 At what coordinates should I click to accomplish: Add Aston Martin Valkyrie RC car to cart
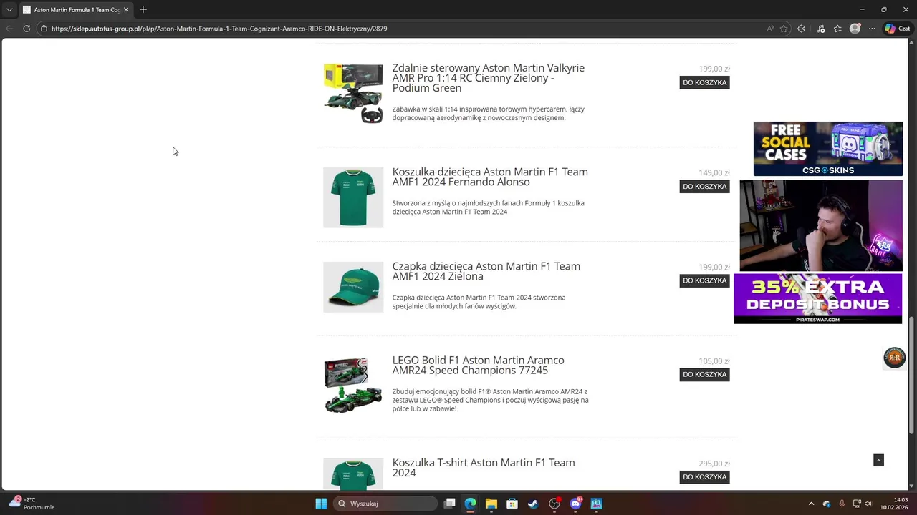click(704, 82)
